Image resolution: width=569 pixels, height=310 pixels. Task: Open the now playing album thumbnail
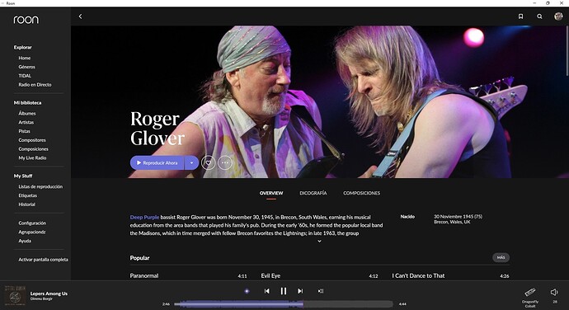15,295
